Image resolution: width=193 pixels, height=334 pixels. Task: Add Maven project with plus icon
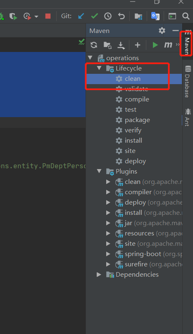pos(138,45)
